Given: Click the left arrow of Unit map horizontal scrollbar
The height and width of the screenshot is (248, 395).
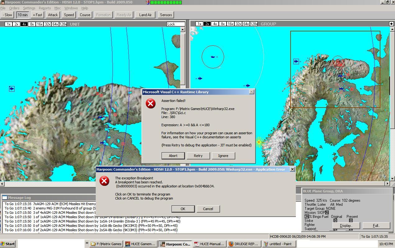Looking at the screenshot, I should coord(2,184).
